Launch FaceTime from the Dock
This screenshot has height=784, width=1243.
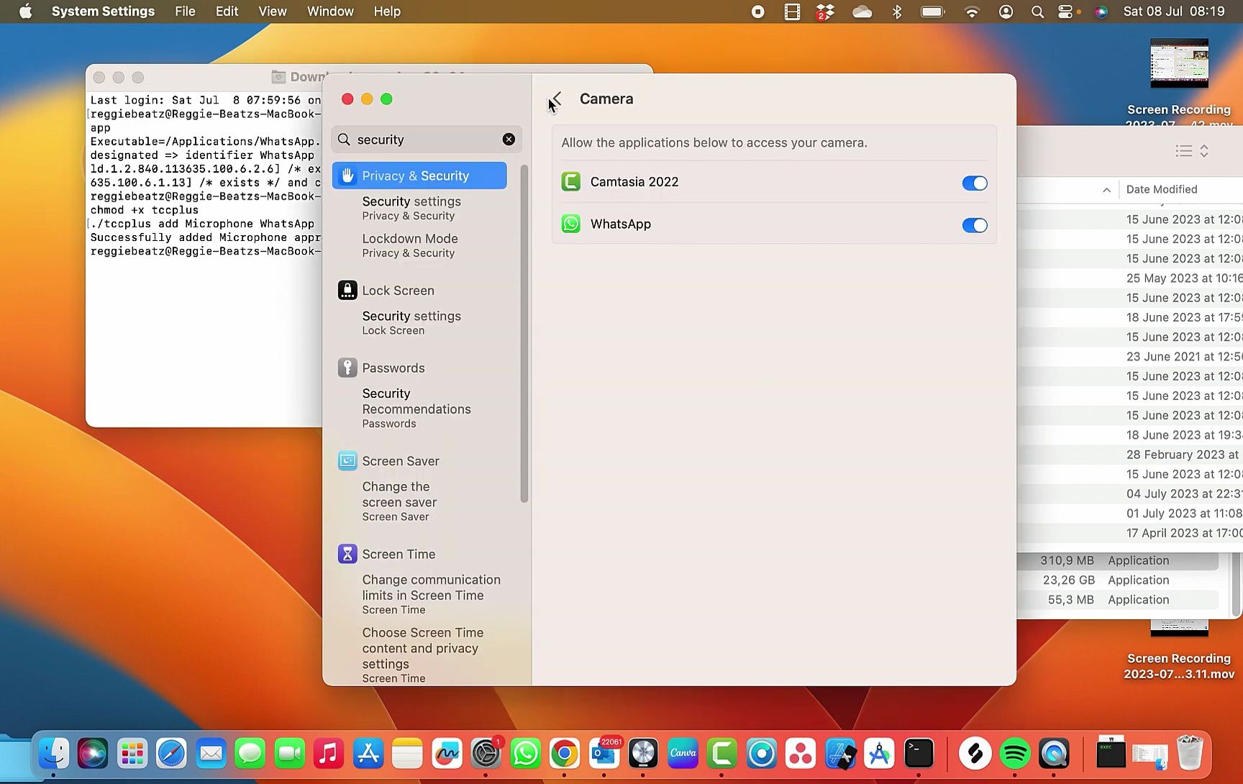point(289,754)
